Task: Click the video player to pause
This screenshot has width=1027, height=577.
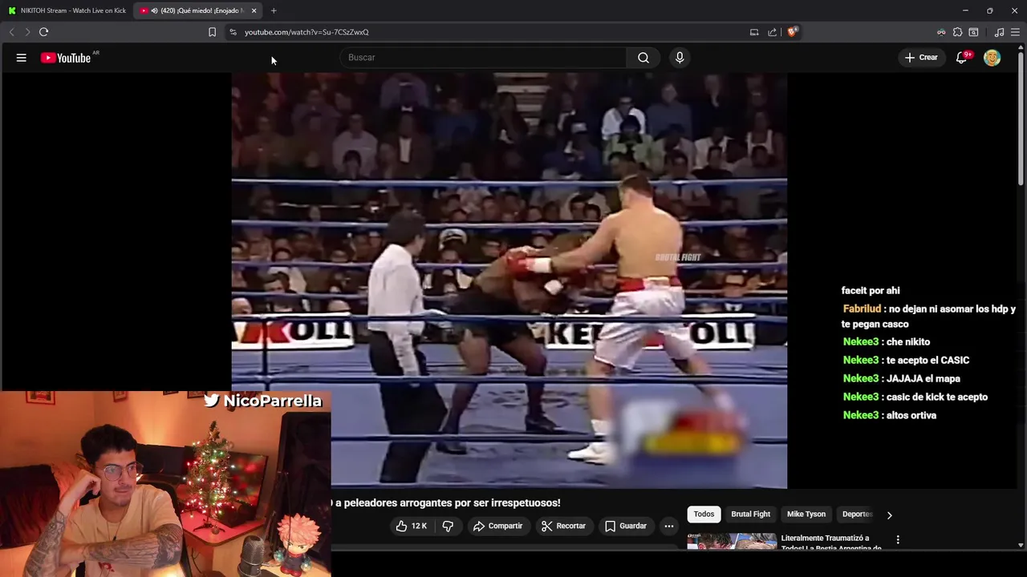Action: click(509, 280)
